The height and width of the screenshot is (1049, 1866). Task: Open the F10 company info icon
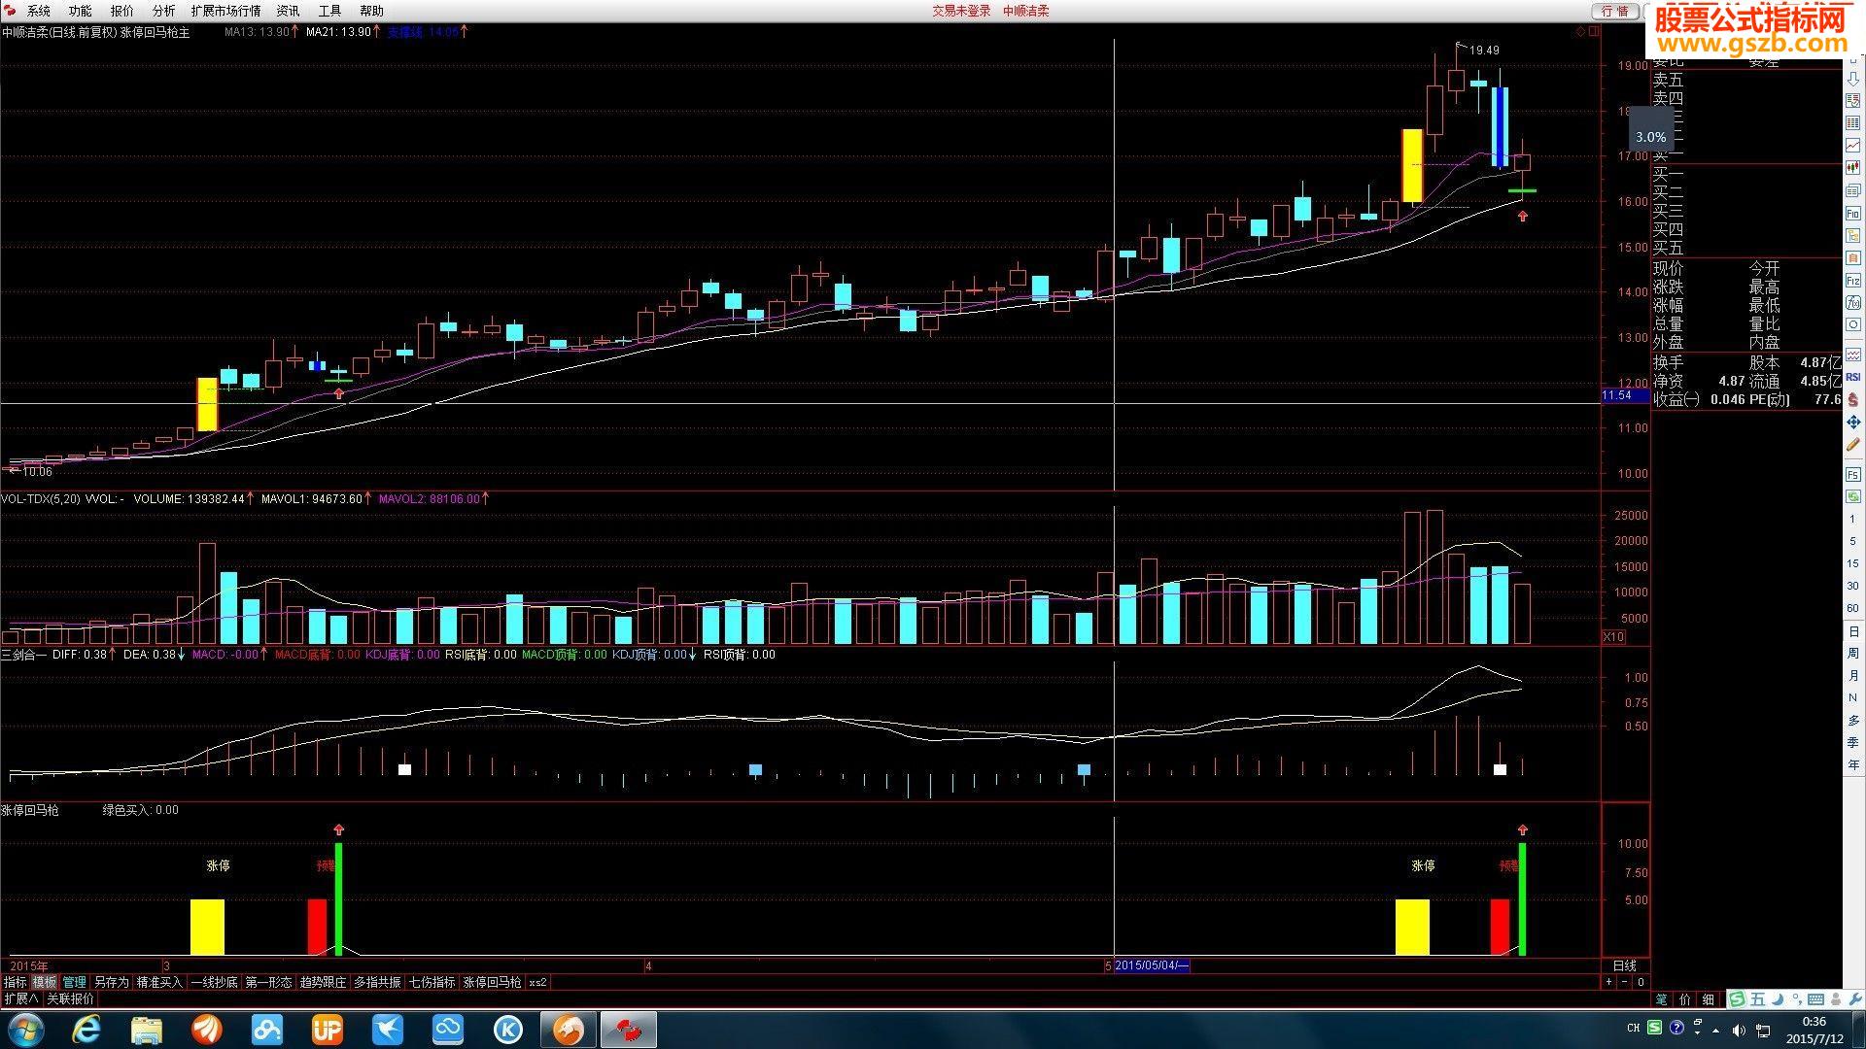[1853, 213]
